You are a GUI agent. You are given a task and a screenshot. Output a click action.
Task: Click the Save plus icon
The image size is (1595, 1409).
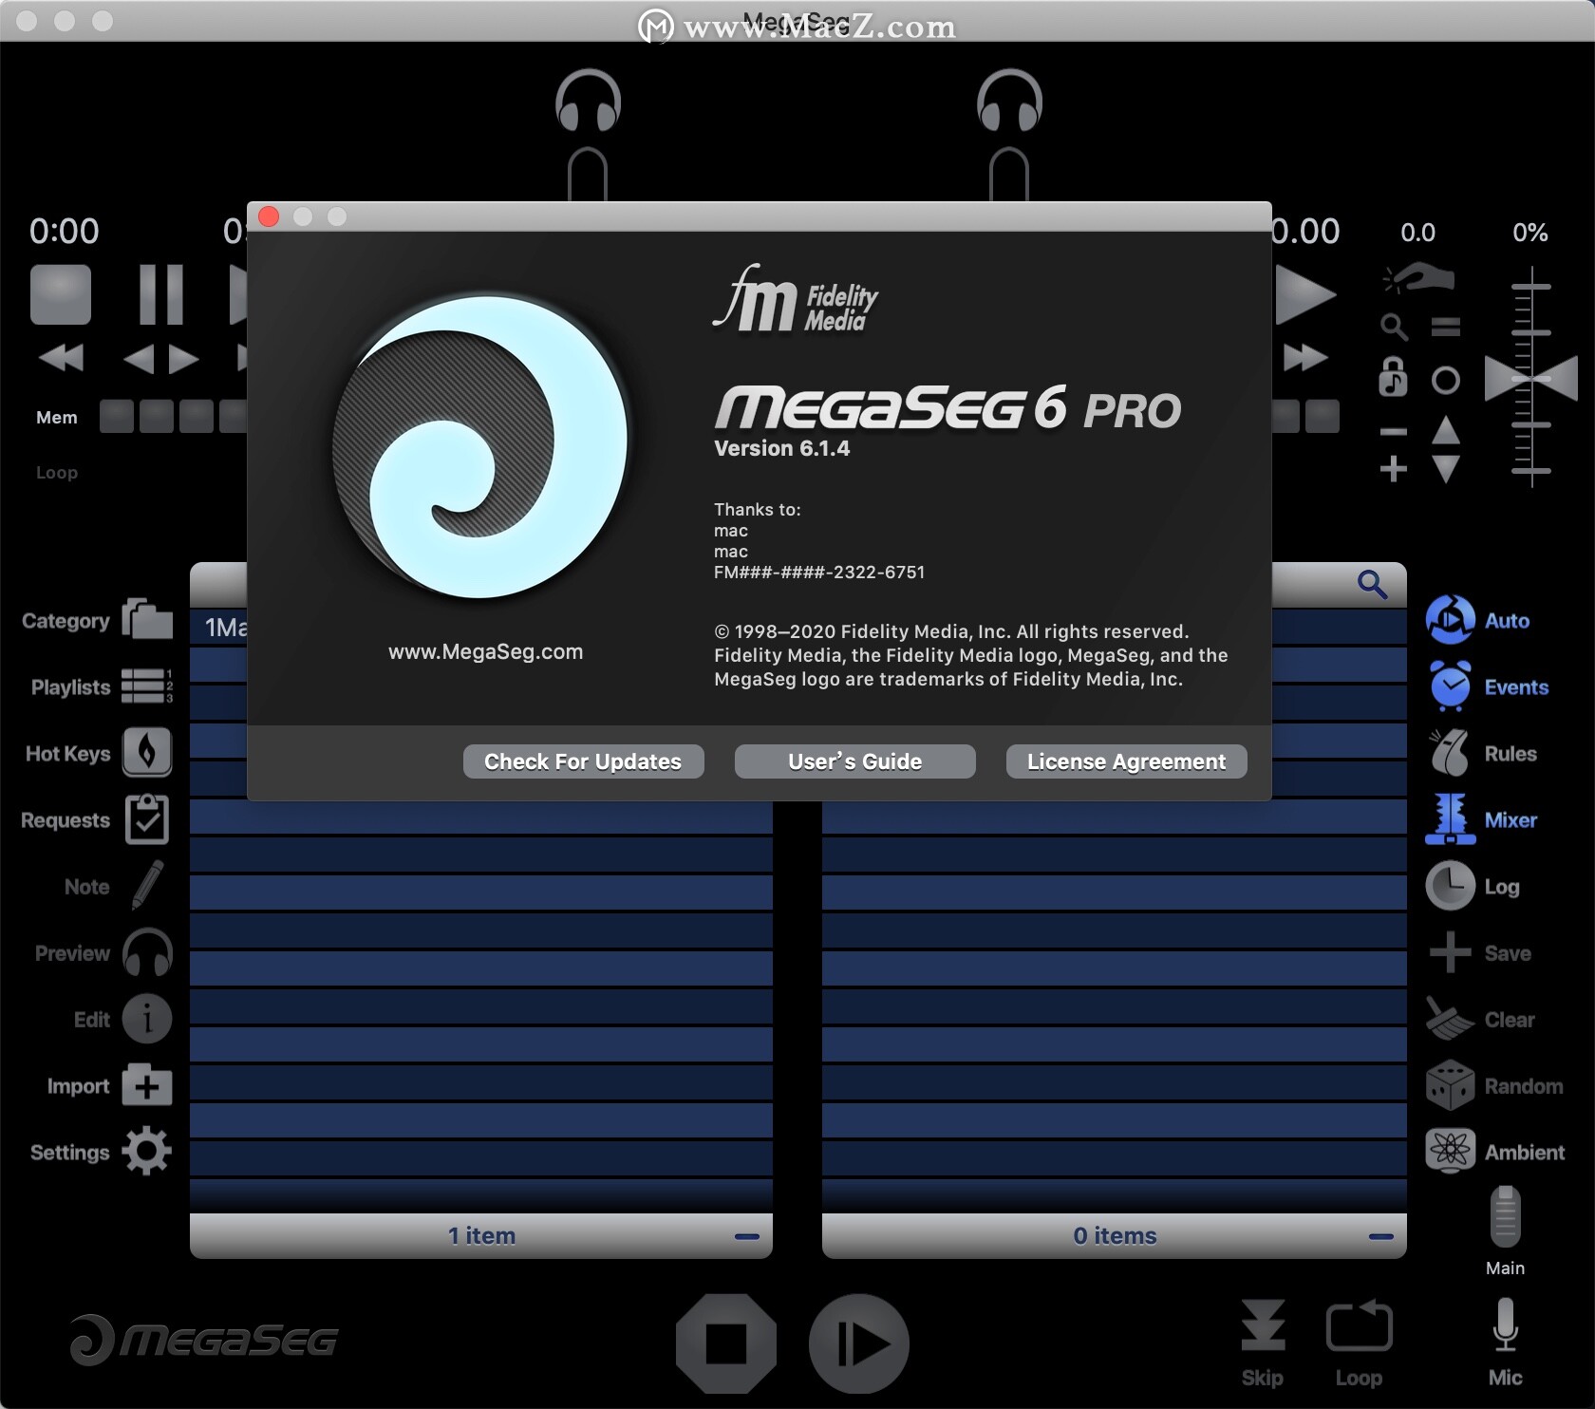click(1450, 952)
